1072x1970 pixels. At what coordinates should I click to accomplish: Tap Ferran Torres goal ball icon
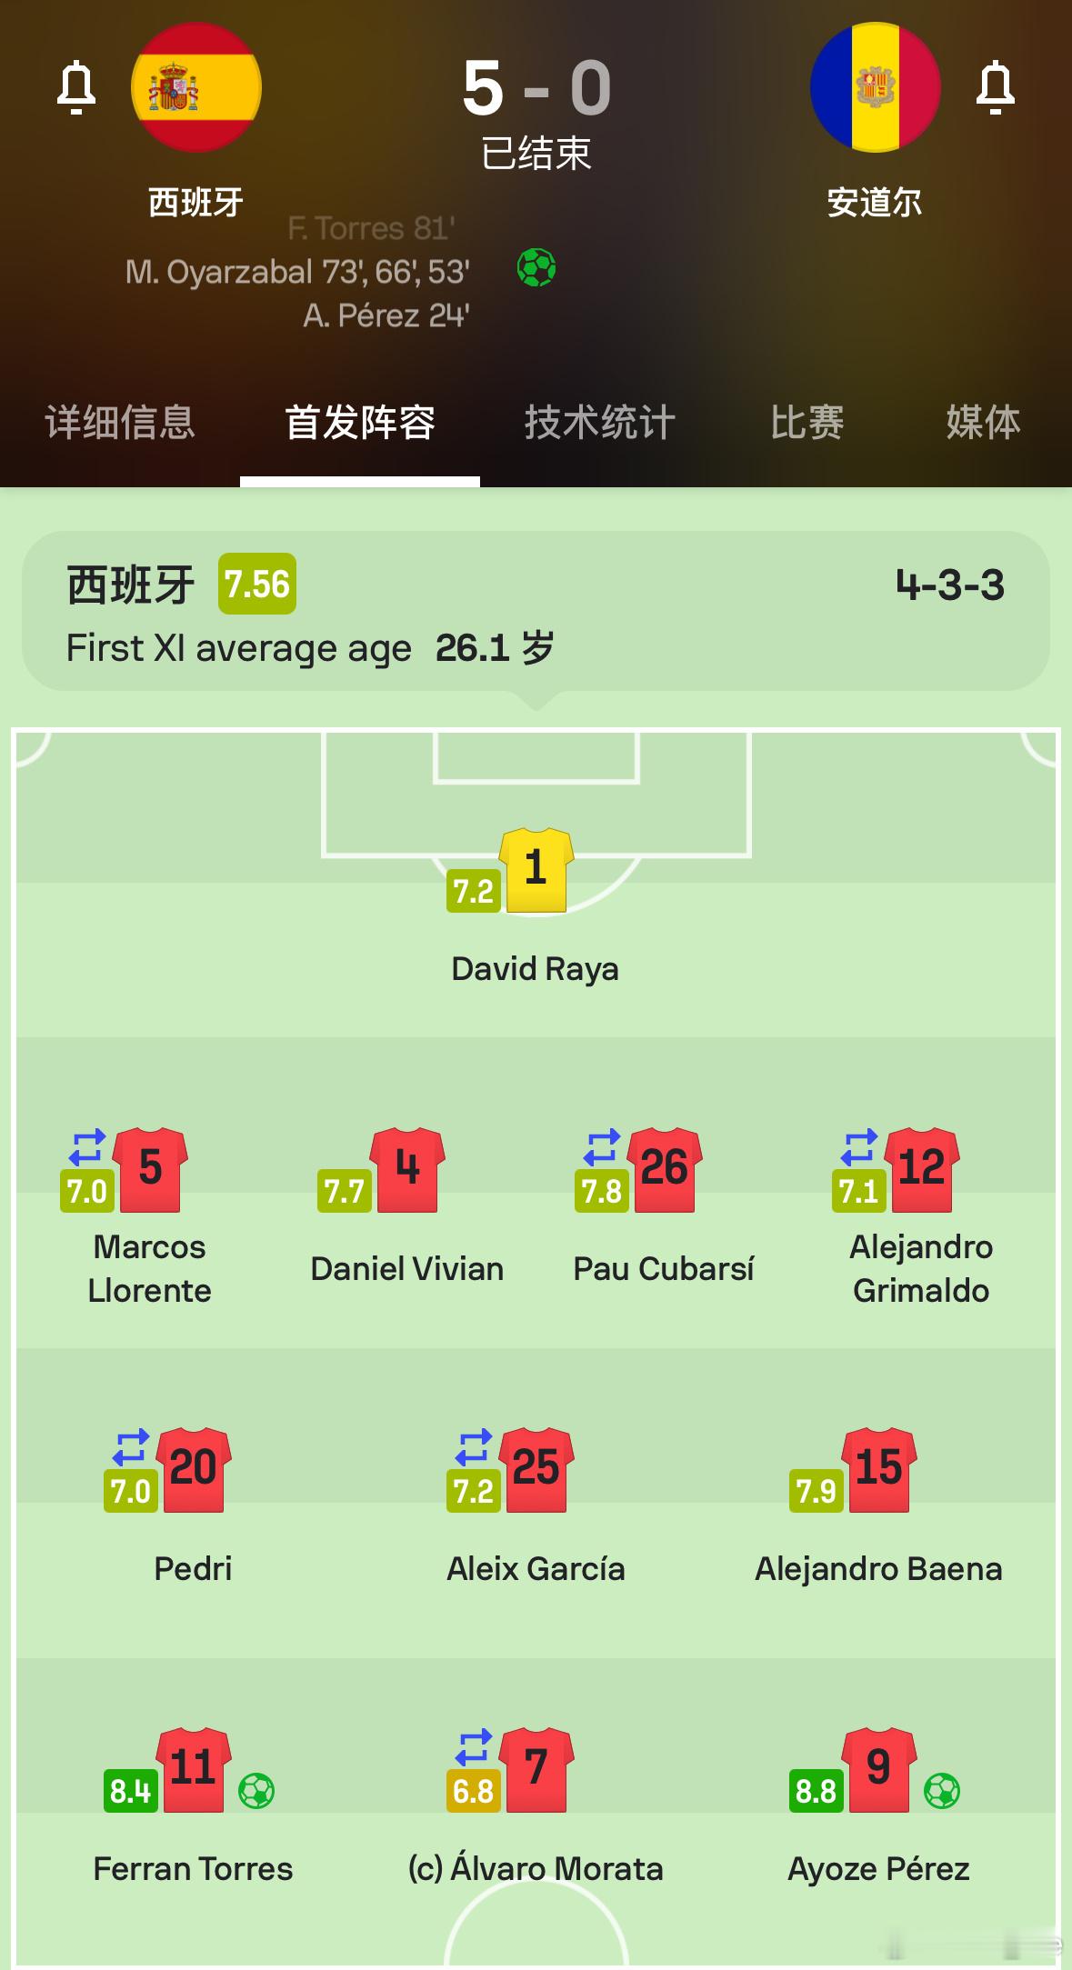click(256, 1790)
